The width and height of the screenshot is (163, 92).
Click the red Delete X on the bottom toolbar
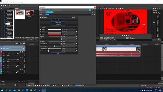[x=58, y=85]
